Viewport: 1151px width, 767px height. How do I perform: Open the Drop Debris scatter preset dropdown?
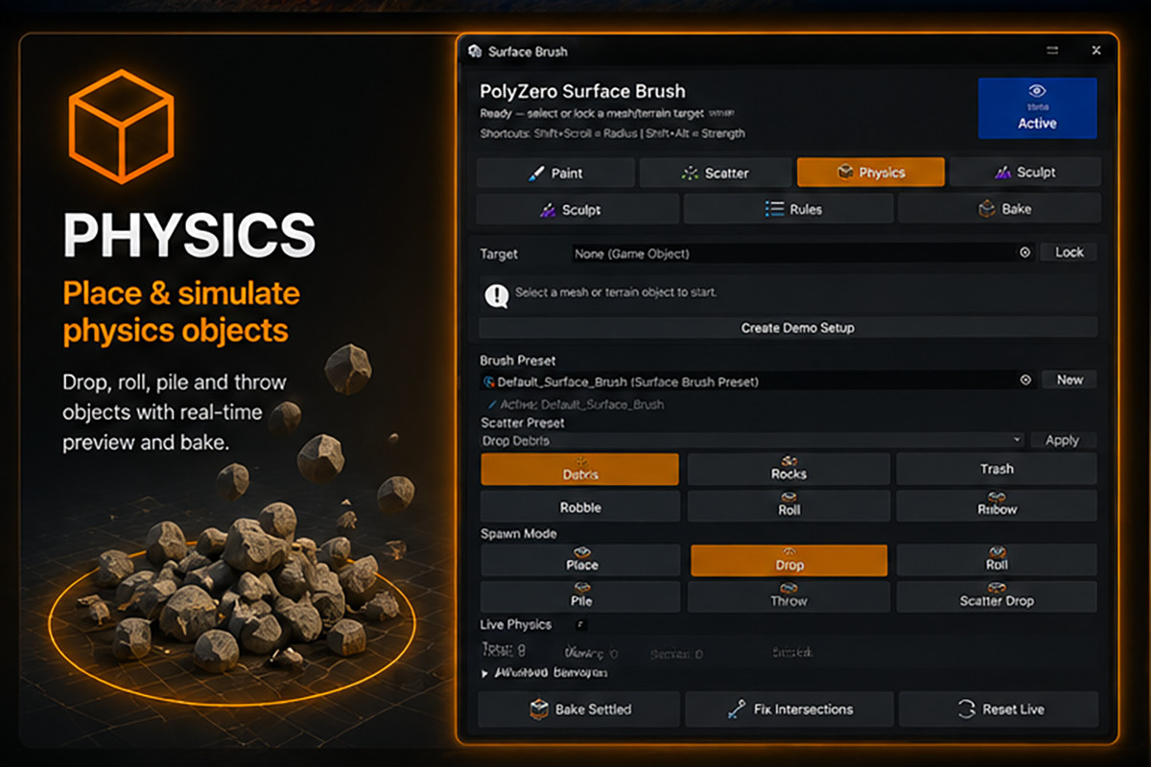[752, 440]
